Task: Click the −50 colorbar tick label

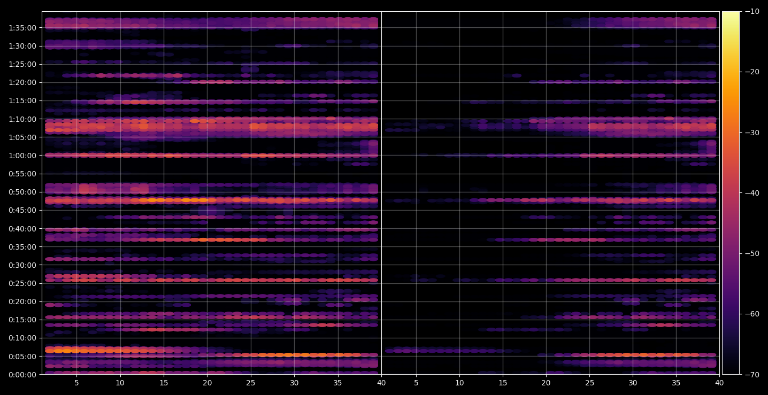Action: click(752, 253)
